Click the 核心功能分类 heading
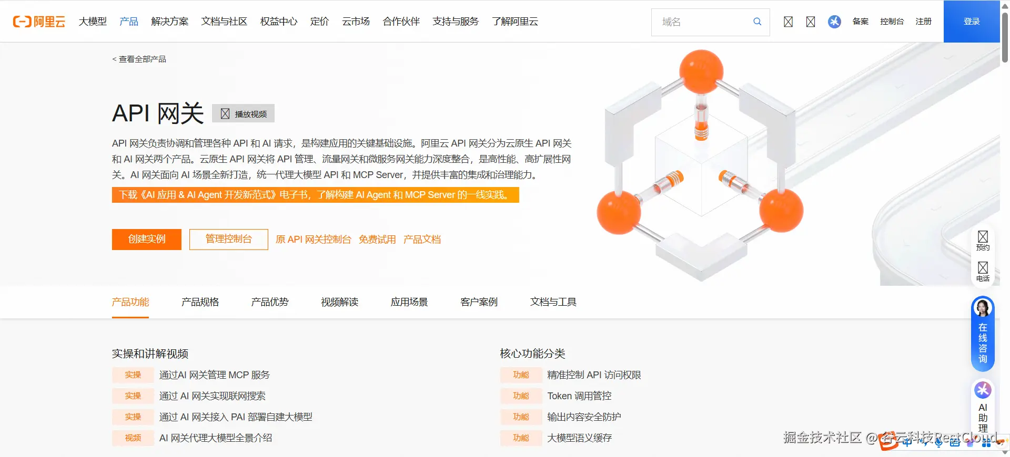 tap(532, 354)
